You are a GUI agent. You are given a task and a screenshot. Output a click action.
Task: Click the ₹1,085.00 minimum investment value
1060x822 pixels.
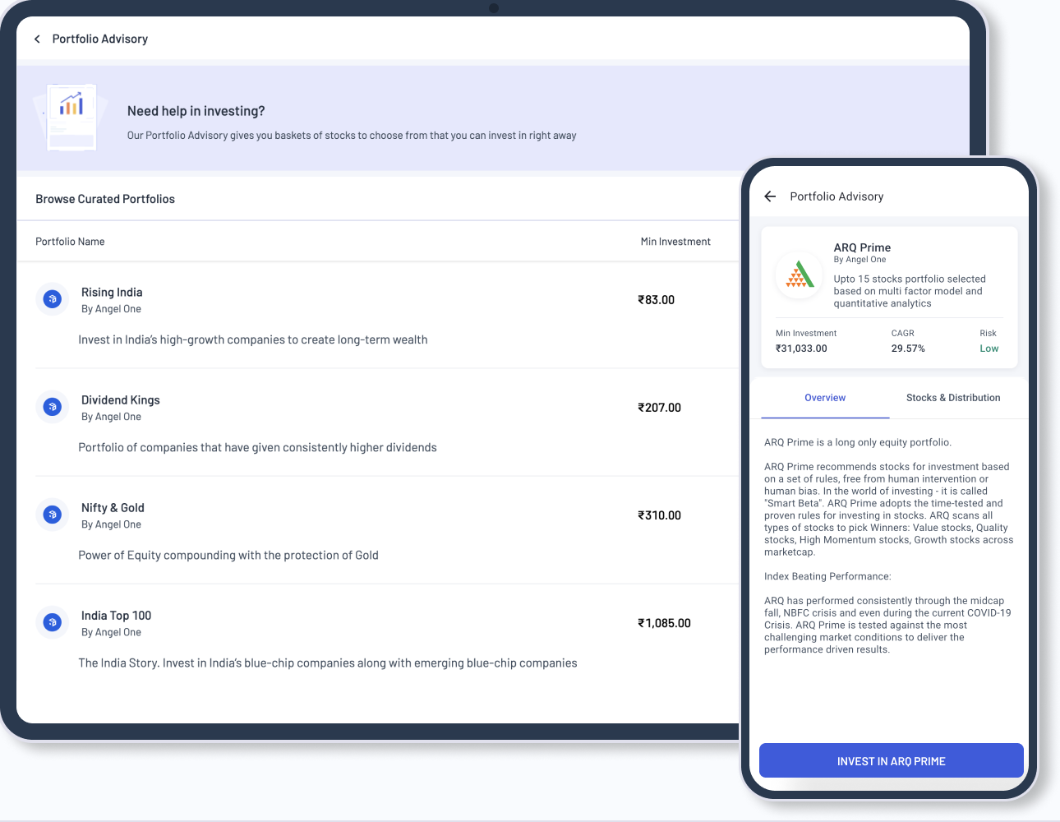[664, 623]
